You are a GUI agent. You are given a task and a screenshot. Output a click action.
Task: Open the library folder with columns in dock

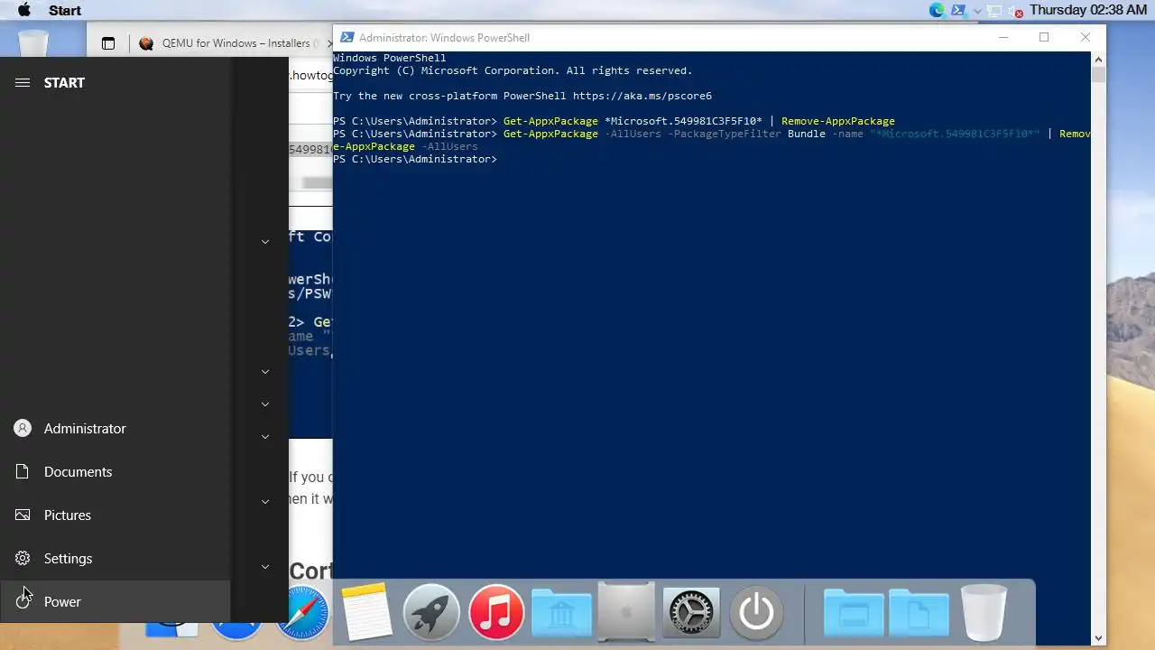pyautogui.click(x=561, y=613)
